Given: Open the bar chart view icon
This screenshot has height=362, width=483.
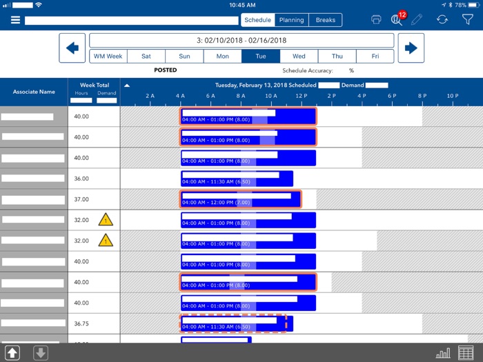Looking at the screenshot, I should pyautogui.click(x=443, y=353).
